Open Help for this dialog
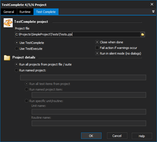 tap(142, 136)
